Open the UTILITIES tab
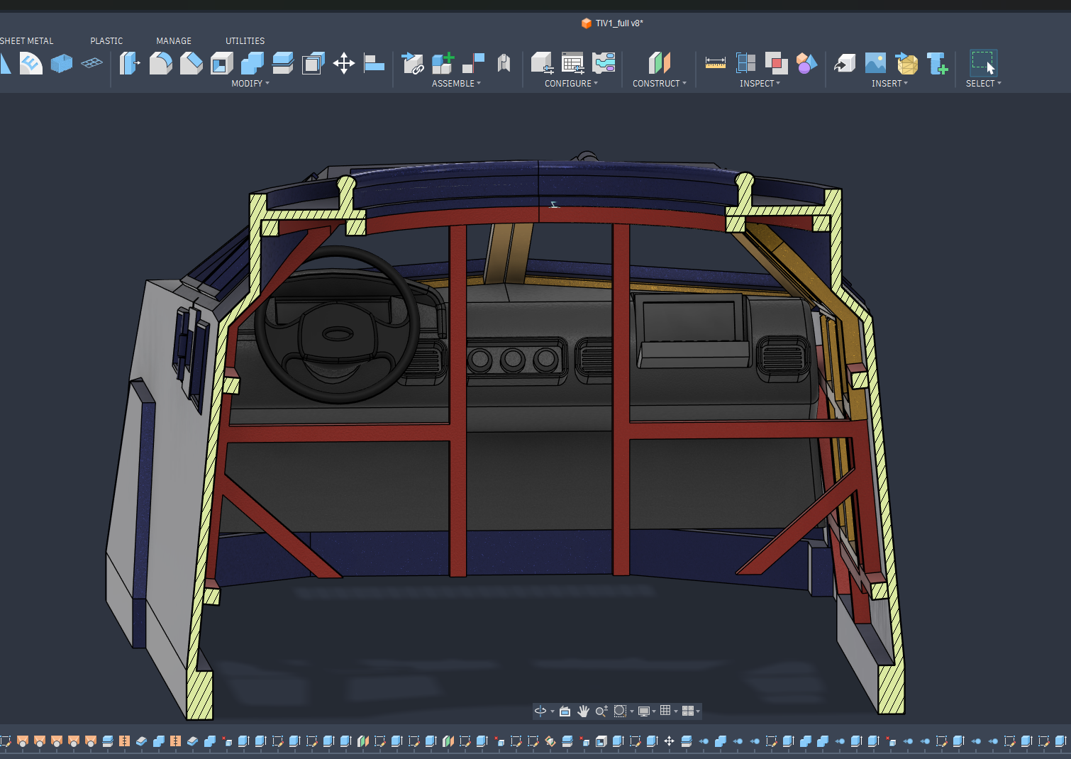Image resolution: width=1071 pixels, height=759 pixels. [245, 41]
